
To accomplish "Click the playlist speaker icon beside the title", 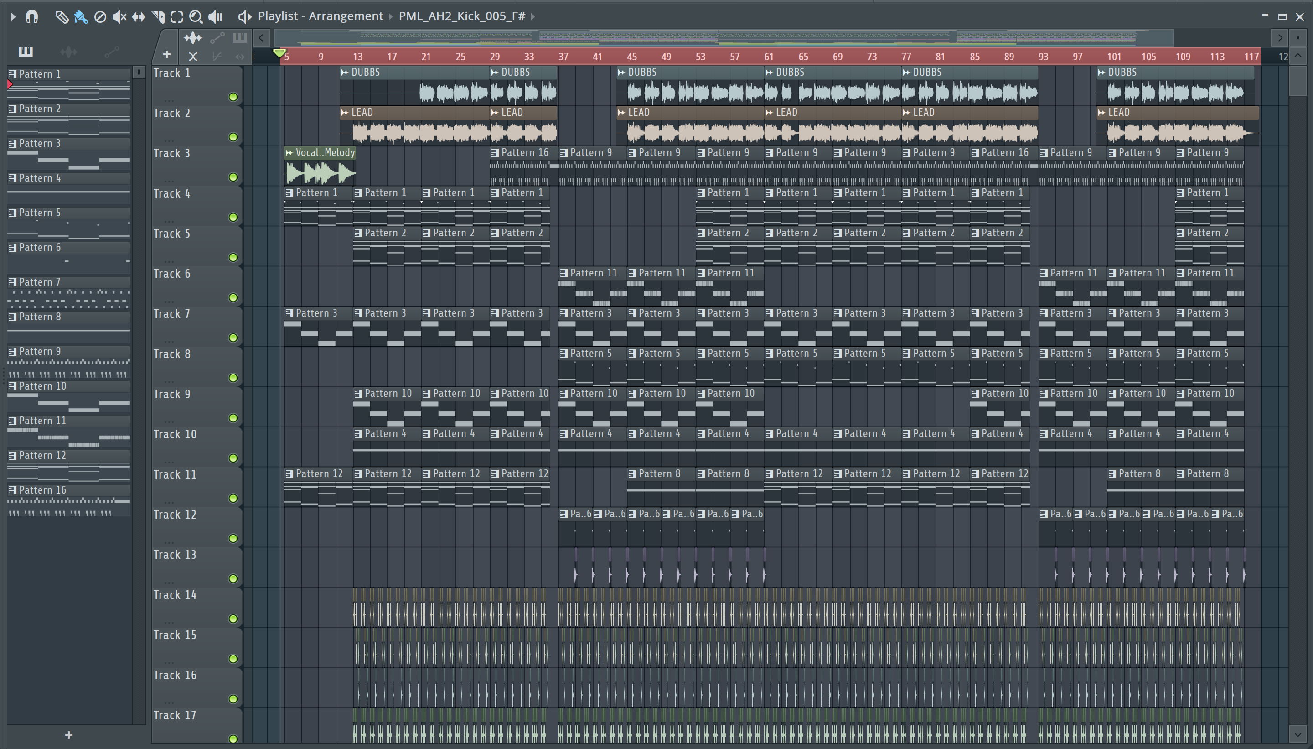I will (245, 16).
